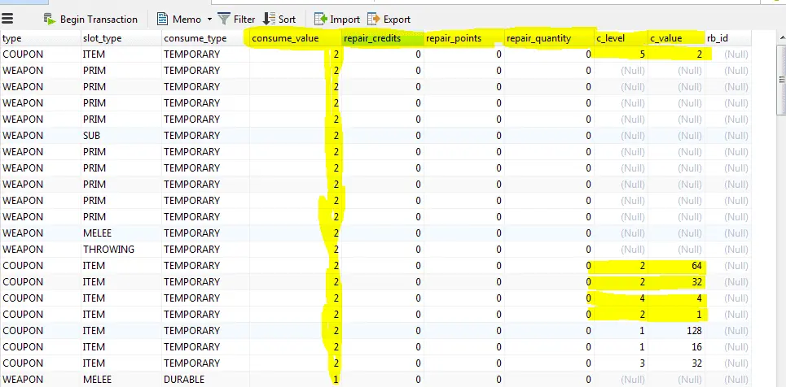This screenshot has width=786, height=387.
Task: Click the c_value cell showing 16
Action: (x=676, y=347)
